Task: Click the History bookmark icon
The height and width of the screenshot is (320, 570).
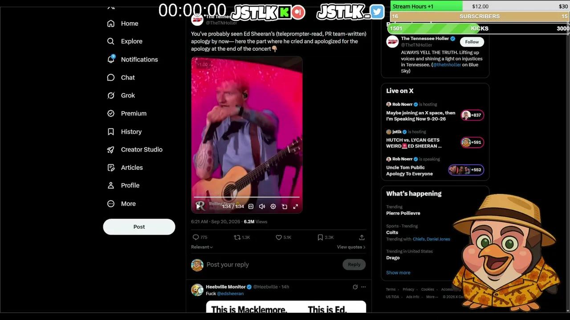Action: (111, 132)
